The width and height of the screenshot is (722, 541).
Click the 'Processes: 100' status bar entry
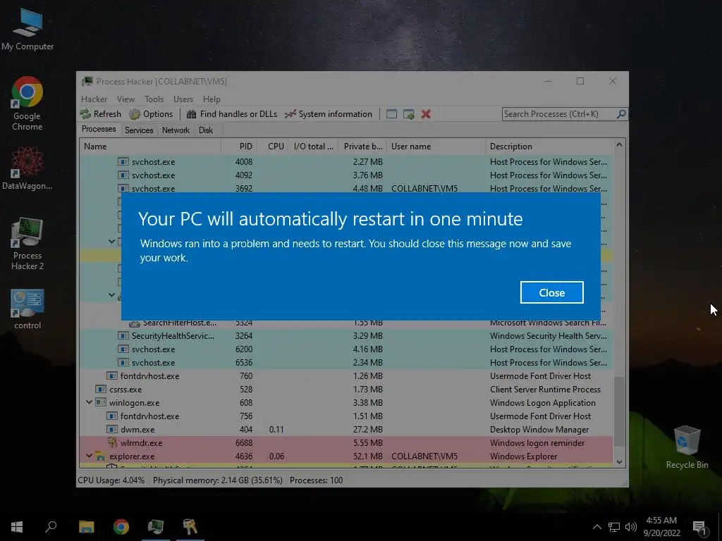coord(317,480)
